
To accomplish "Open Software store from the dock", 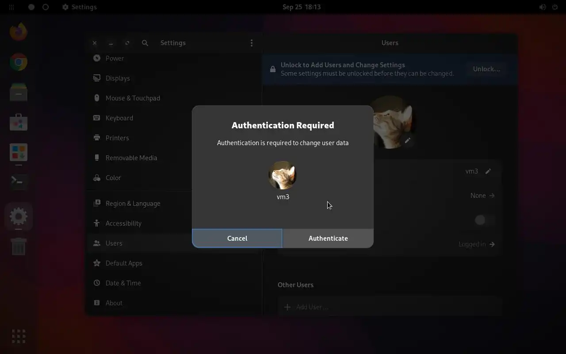I will pyautogui.click(x=19, y=122).
